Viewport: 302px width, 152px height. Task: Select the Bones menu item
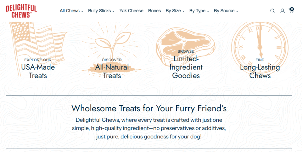tap(154, 11)
